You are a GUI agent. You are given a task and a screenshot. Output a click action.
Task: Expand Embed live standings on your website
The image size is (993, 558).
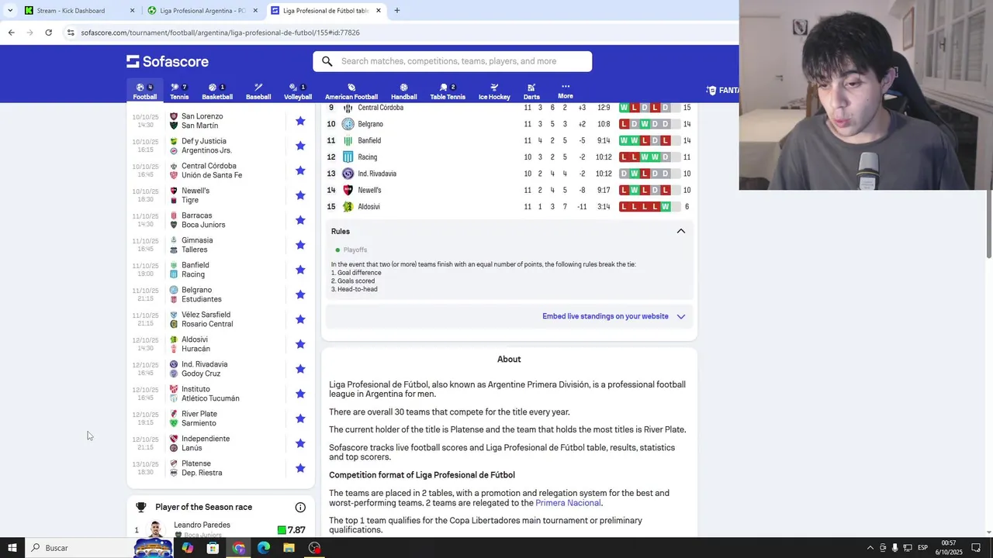click(x=613, y=316)
